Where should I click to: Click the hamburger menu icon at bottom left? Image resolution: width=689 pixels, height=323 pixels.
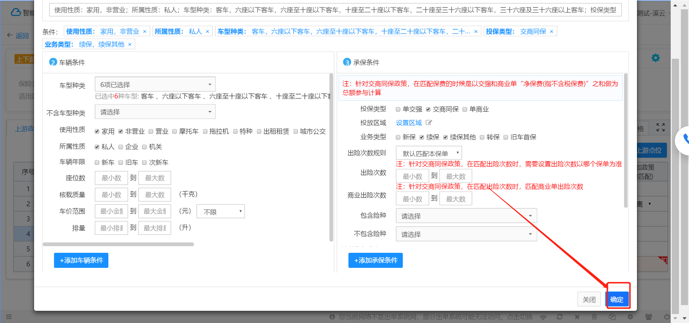(x=9, y=317)
